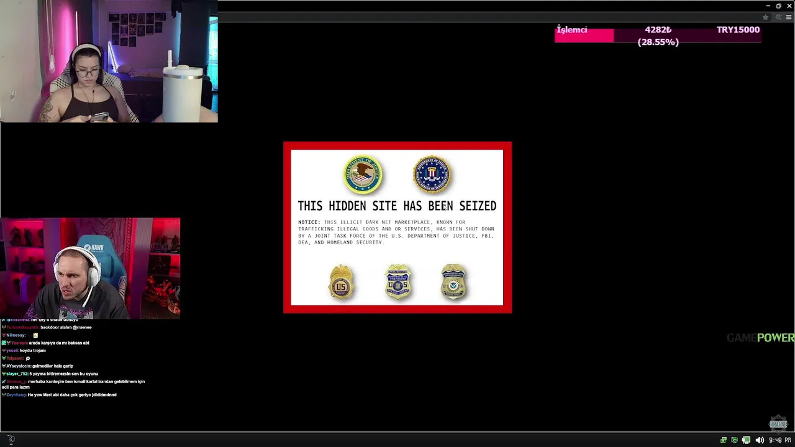Click the woman's webcam feed

tap(109, 61)
